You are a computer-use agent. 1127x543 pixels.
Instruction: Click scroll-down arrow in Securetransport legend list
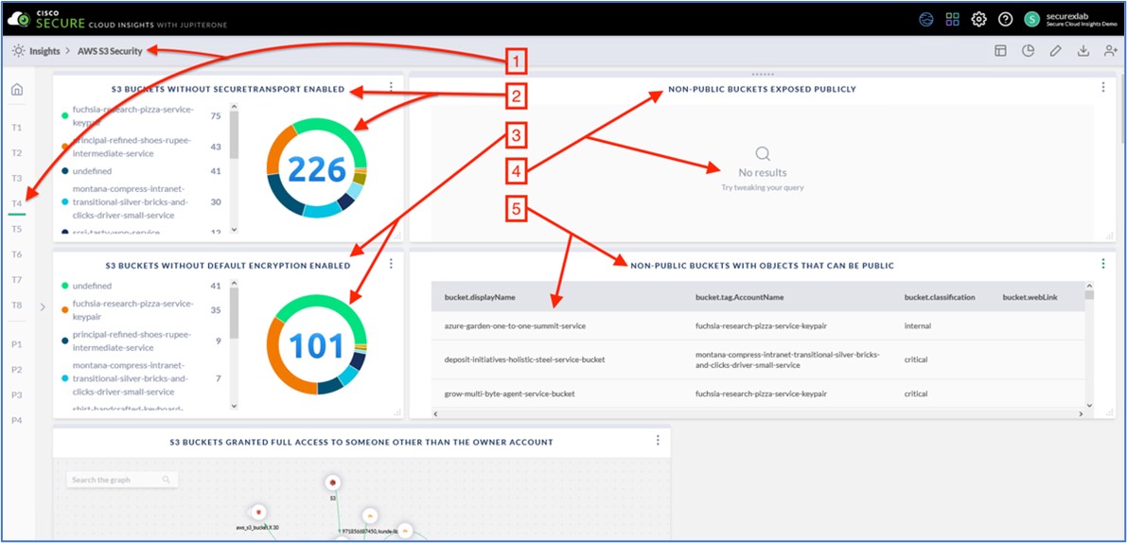click(x=234, y=229)
